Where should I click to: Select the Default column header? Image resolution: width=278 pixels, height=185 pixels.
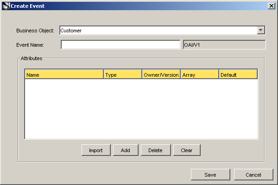tap(238, 74)
